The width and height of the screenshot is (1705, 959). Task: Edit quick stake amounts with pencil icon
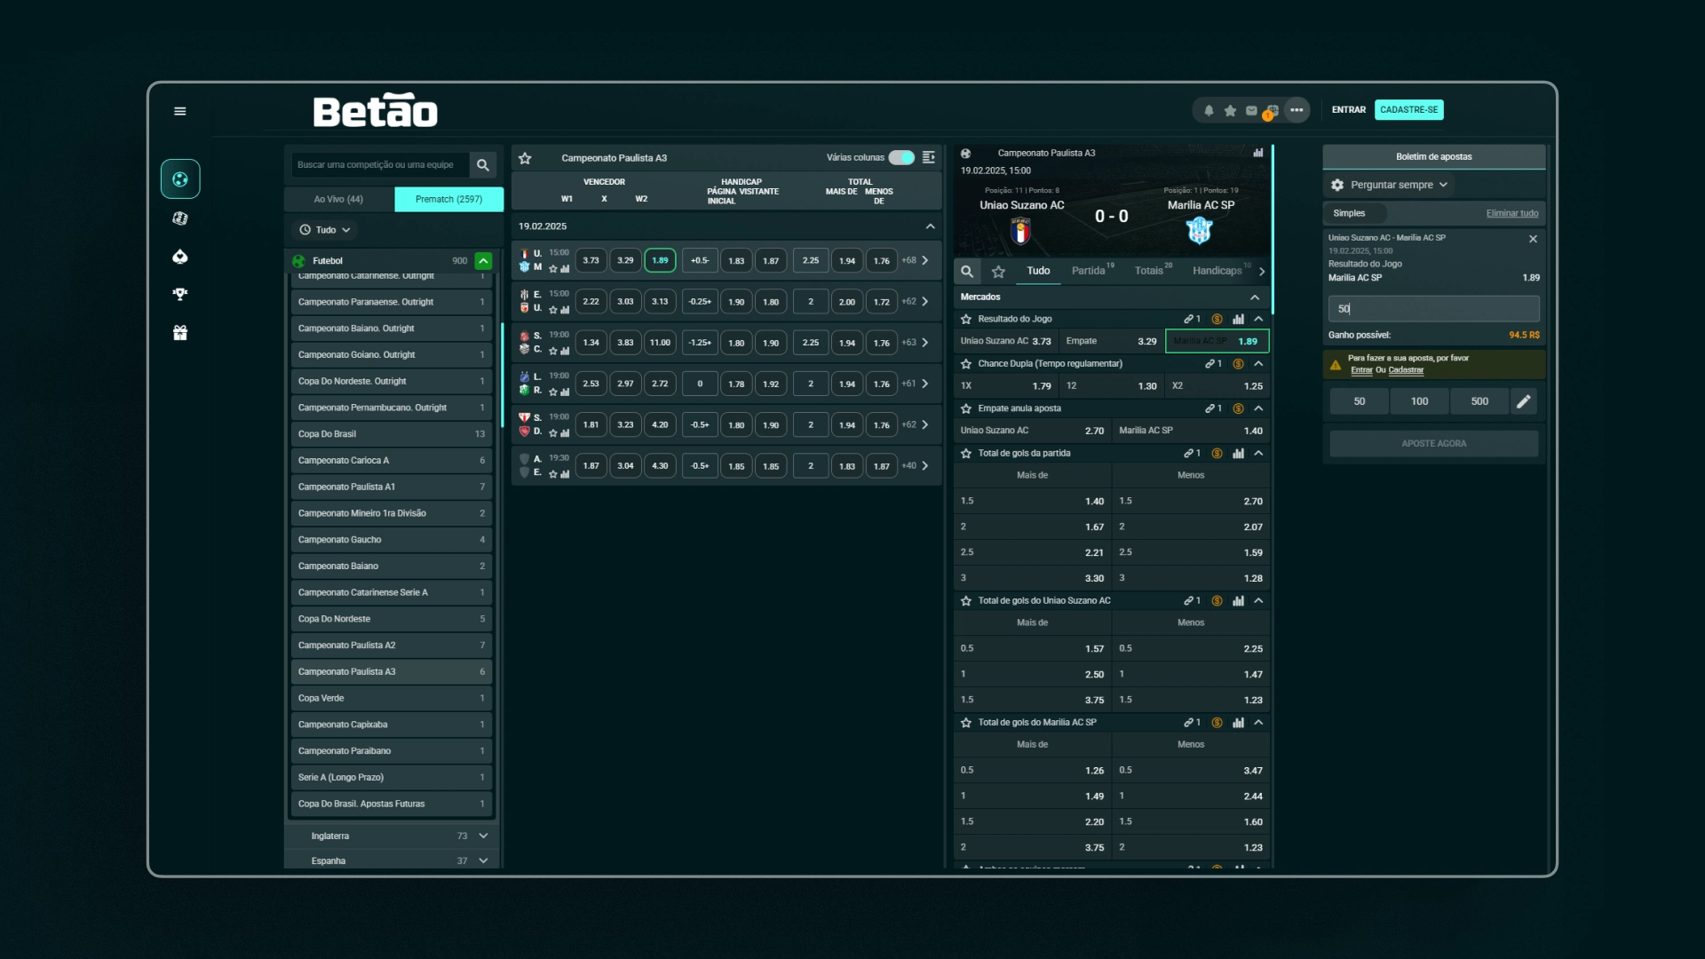(x=1524, y=401)
